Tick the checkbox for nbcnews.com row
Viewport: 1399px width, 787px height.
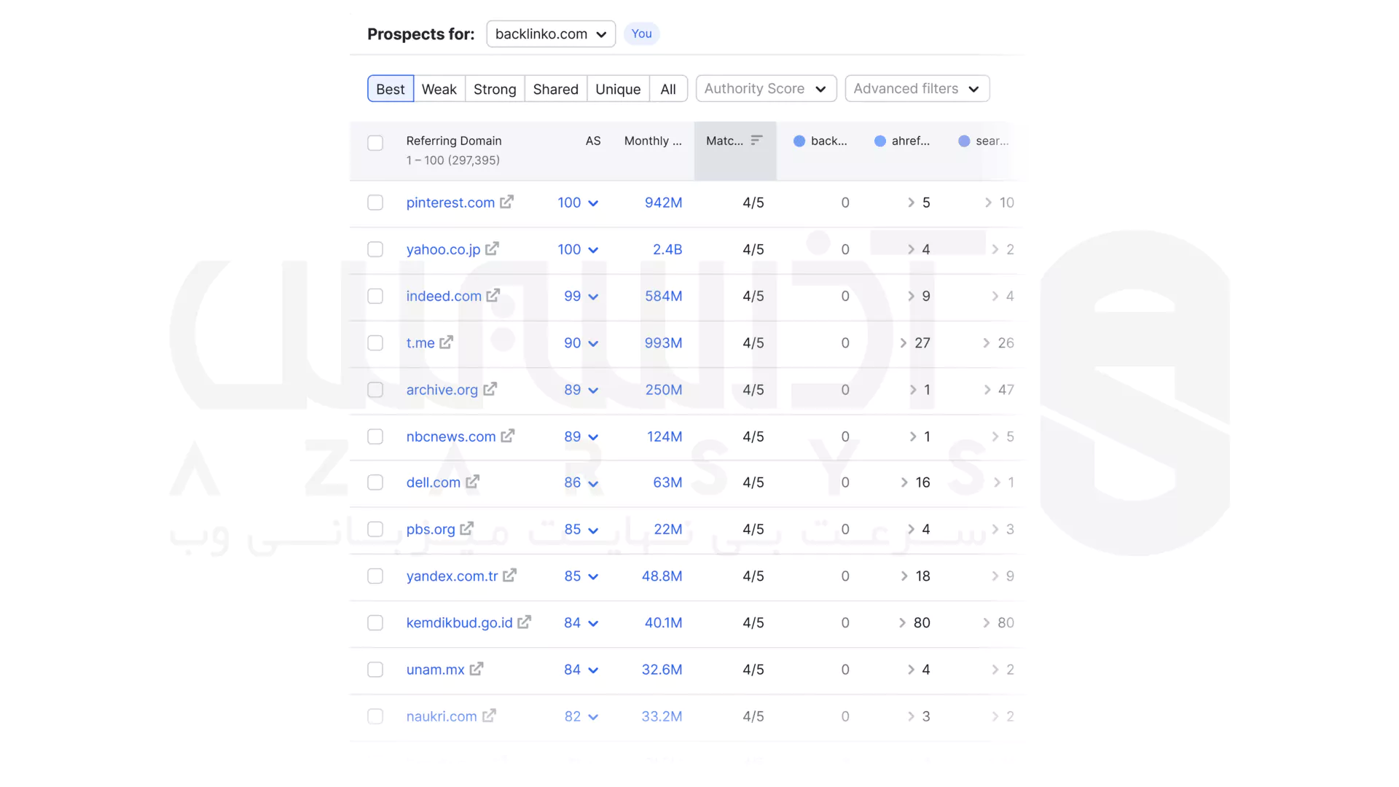point(375,436)
